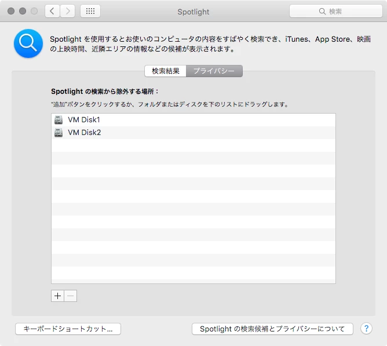Viewport: 387px width, 346px height.
Task: Select the VM Disk1 row text
Action: click(84, 120)
